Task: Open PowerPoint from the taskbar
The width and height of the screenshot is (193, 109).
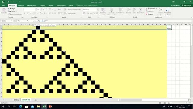Action: (50, 107)
